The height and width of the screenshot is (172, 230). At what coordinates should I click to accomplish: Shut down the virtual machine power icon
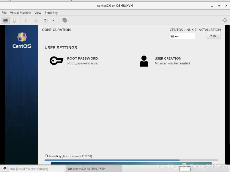click(45, 20)
